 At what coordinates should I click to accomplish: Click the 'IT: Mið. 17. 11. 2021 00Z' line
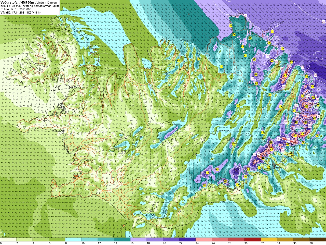(16, 9)
